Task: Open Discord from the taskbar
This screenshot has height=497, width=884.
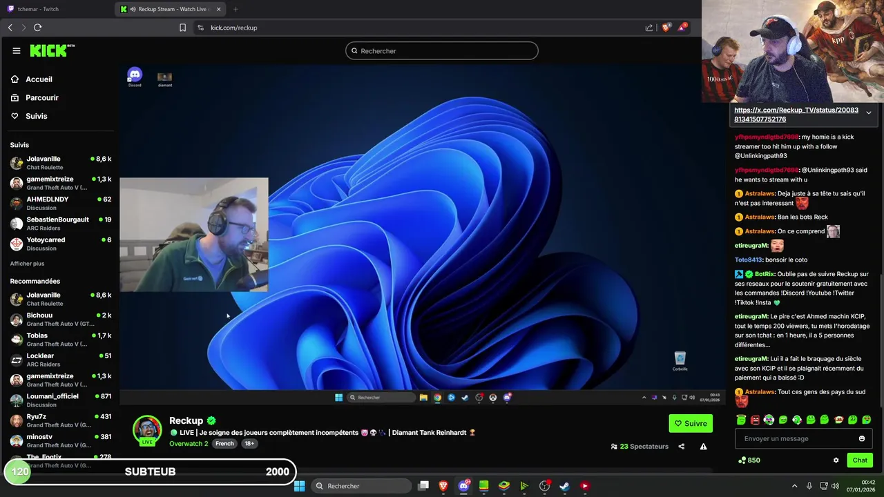Action: (464, 486)
